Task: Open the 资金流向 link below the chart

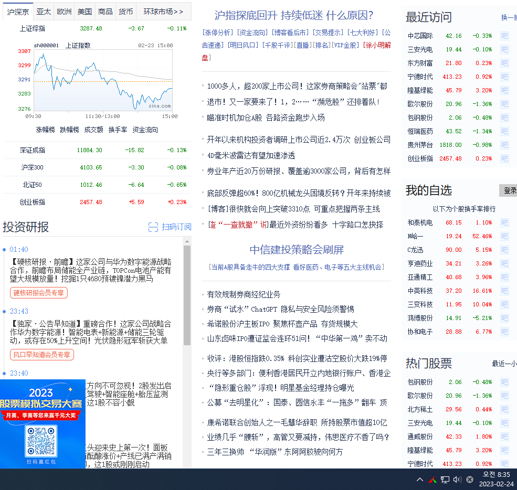Action: tap(145, 130)
